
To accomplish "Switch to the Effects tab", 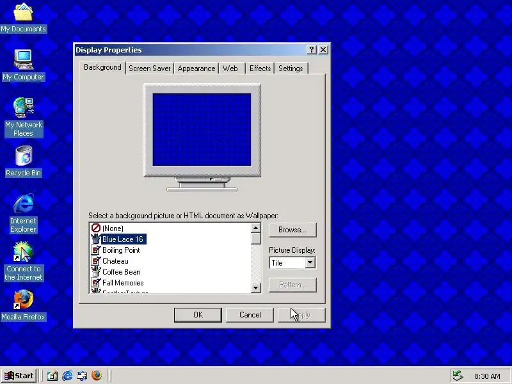I will (260, 68).
